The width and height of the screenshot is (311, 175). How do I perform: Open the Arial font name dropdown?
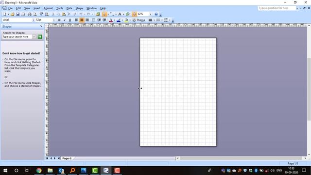[33, 20]
